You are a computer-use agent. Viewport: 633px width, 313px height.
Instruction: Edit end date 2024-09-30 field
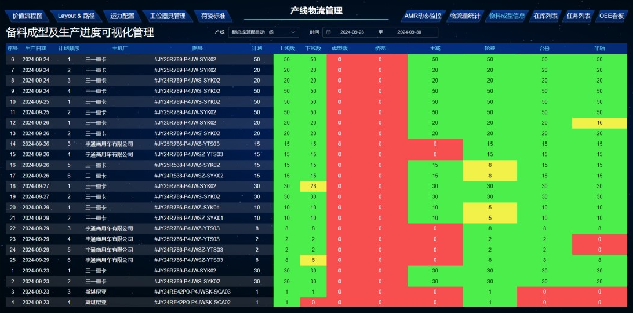(x=409, y=32)
